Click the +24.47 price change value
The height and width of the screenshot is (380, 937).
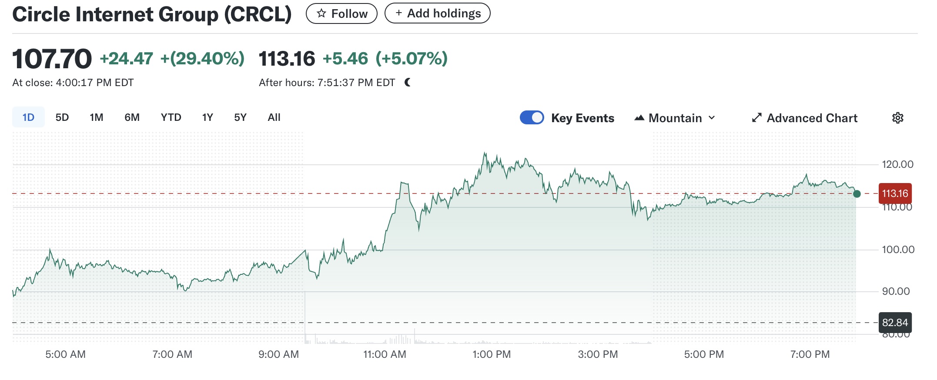coord(126,58)
